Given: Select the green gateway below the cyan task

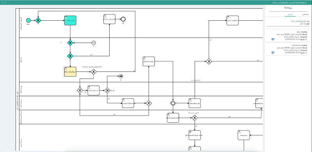Looking at the screenshot, I should coord(70,43).
